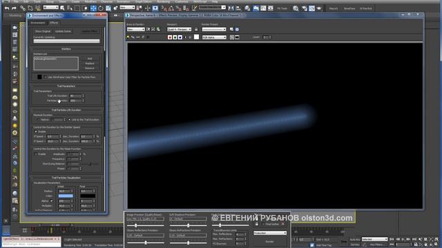Activate Select and Move tool
This screenshot has height=248, width=442.
coord(93,8)
